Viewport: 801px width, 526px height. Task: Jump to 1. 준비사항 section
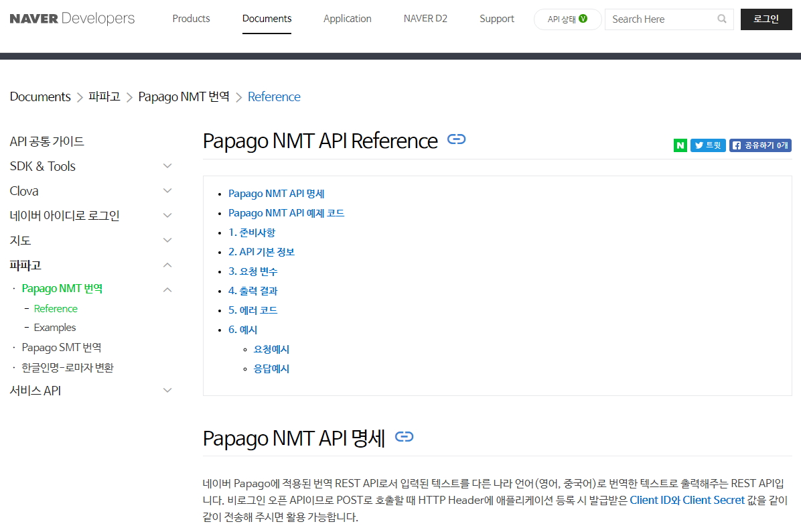(252, 233)
